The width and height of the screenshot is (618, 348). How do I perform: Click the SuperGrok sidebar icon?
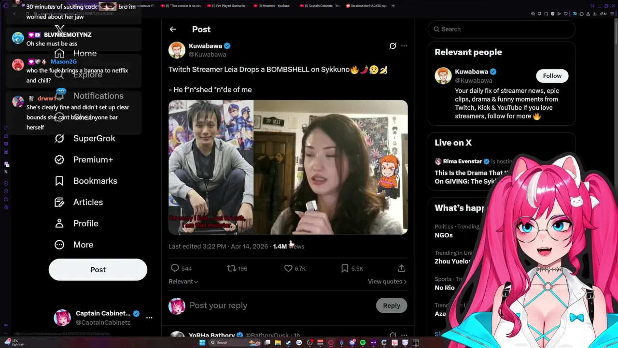59,138
